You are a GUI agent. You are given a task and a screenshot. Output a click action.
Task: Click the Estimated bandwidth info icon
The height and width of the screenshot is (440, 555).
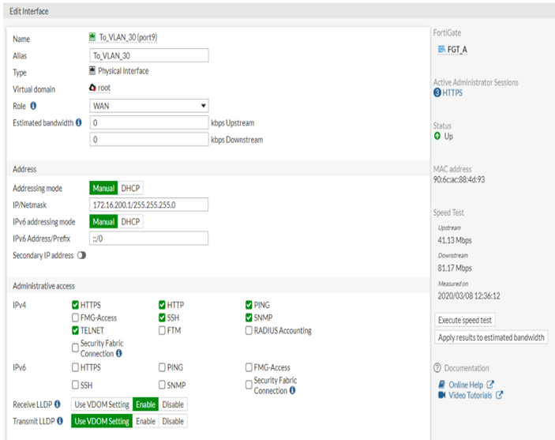79,123
